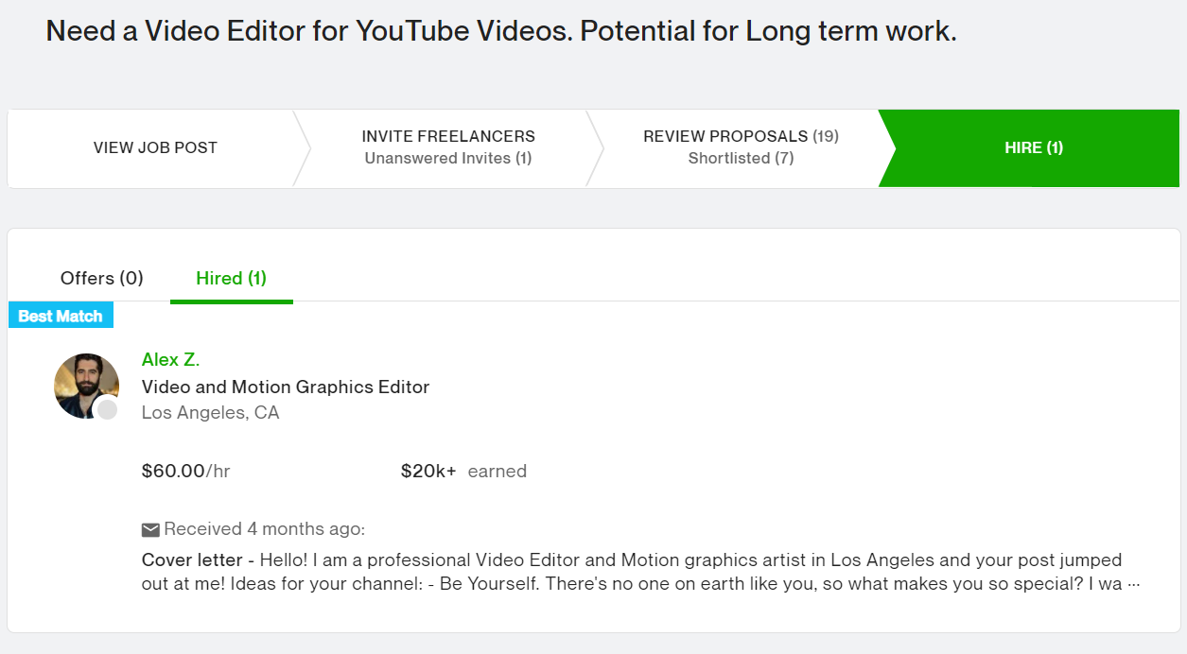Click the availability status badge on Alex's avatar

(108, 409)
